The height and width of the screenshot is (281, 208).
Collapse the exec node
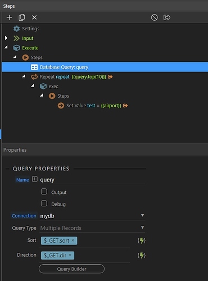click(33, 85)
